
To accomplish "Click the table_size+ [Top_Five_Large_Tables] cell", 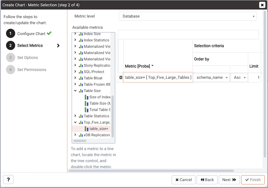I will click(x=158, y=78).
